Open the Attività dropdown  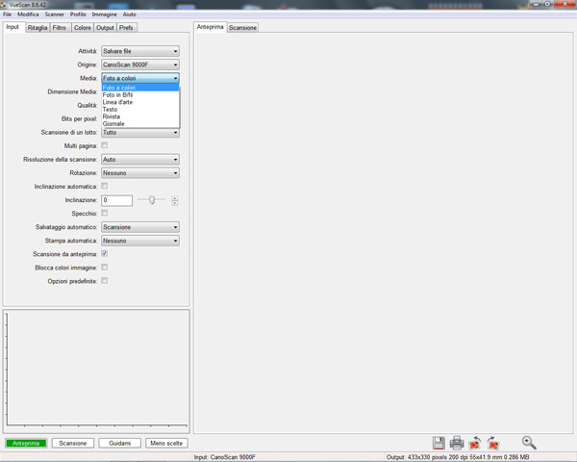click(x=139, y=51)
